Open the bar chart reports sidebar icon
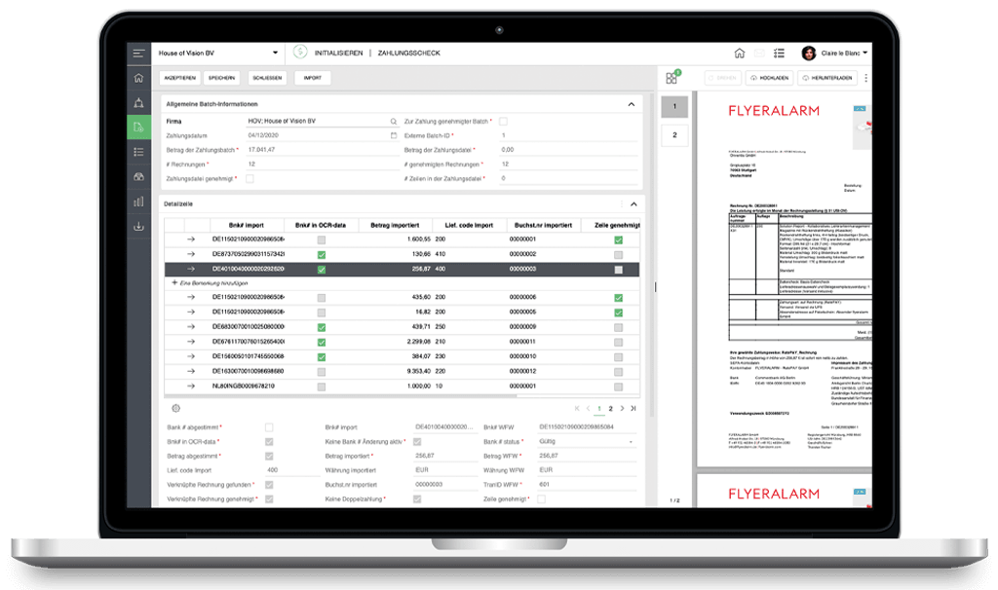Image resolution: width=998 pixels, height=590 pixels. (138, 202)
